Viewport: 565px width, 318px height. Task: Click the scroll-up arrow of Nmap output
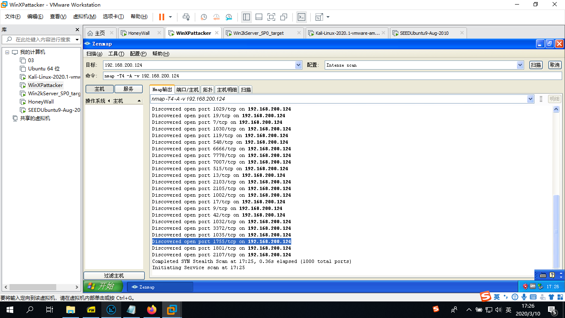click(557, 109)
